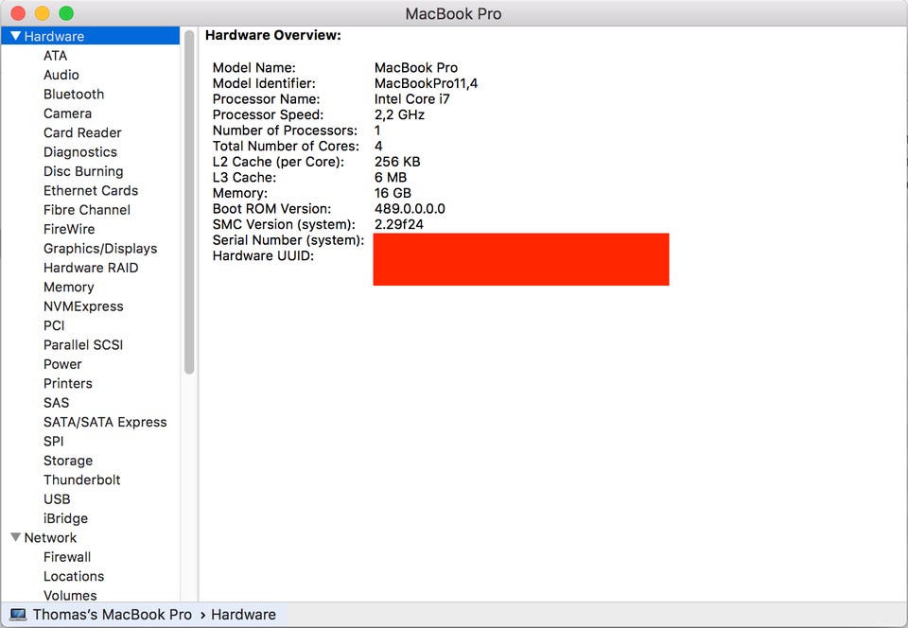
Task: Minimize window with yellow button
Action: 43,13
